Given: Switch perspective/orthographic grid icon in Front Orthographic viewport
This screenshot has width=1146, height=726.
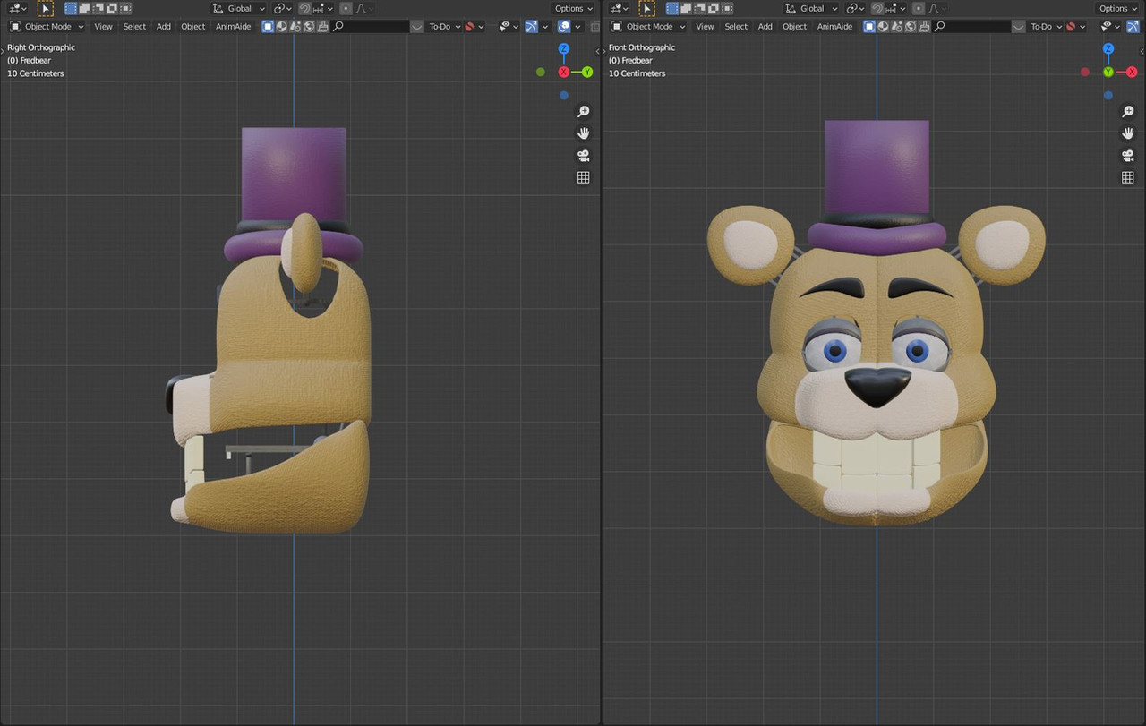Looking at the screenshot, I should [x=1128, y=177].
